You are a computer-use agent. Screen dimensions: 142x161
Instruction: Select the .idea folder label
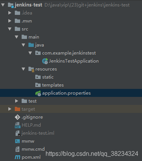tap(27, 13)
